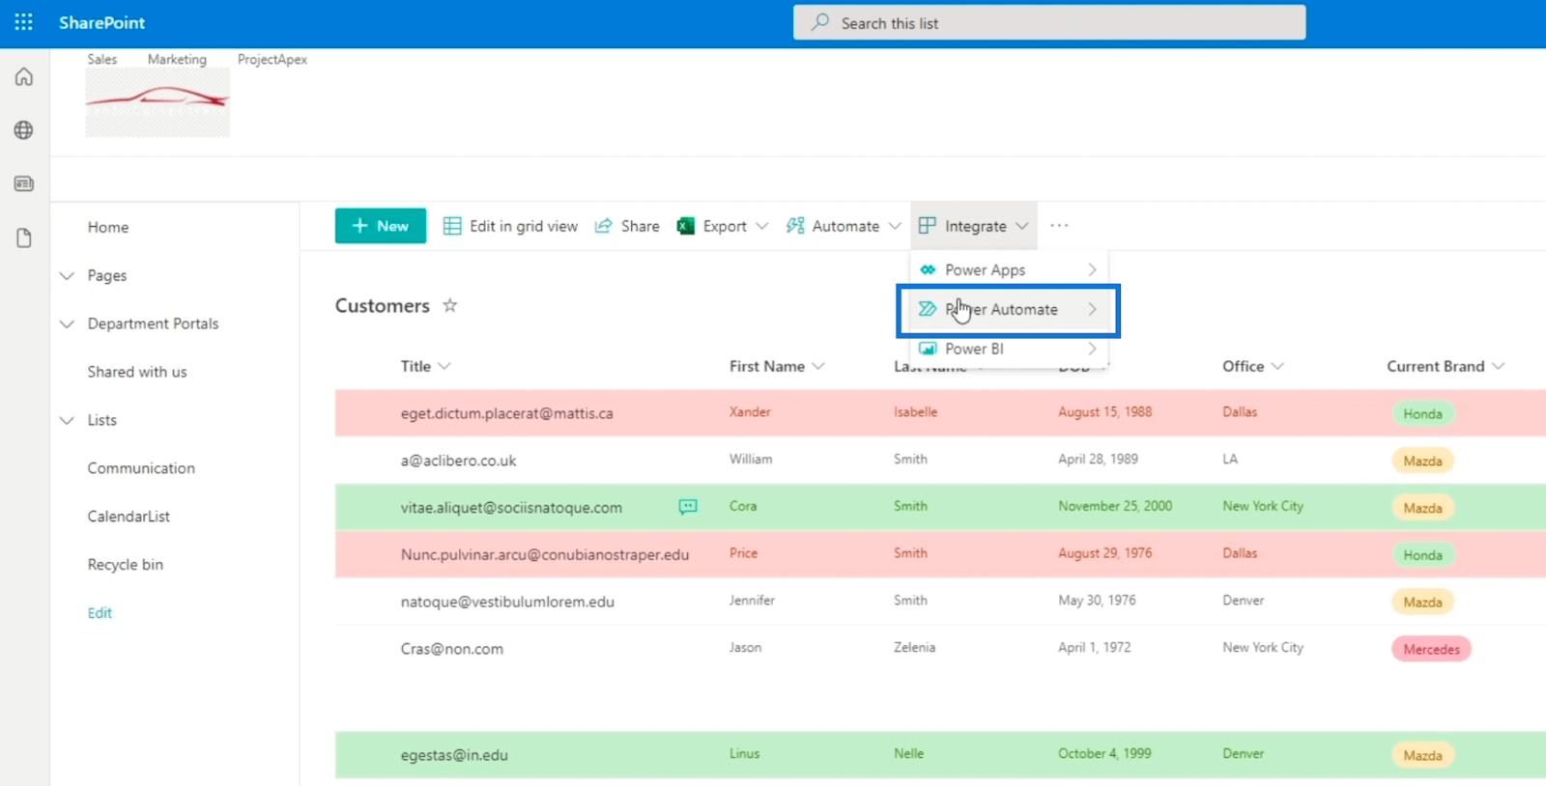Click the Mercedes brand color pill
Image resolution: width=1546 pixels, height=786 pixels.
(1431, 649)
